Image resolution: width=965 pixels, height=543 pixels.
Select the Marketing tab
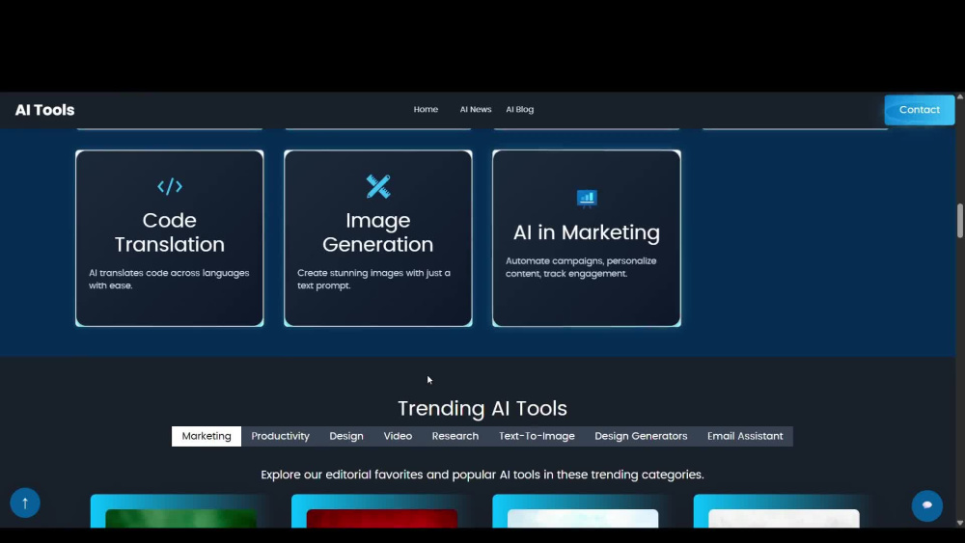click(x=207, y=436)
